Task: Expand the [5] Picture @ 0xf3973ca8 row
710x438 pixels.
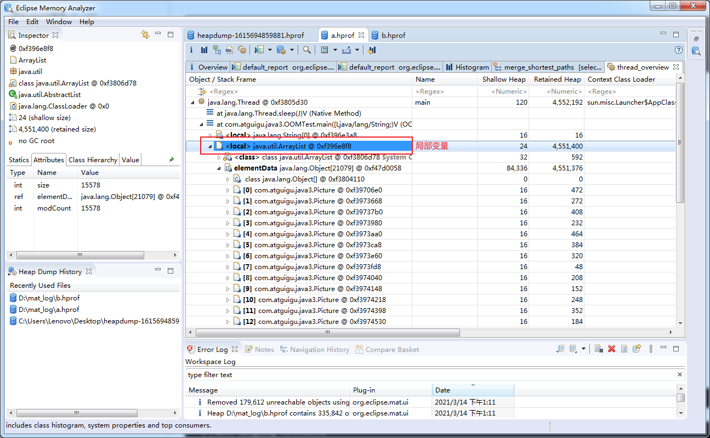Action: tap(228, 245)
